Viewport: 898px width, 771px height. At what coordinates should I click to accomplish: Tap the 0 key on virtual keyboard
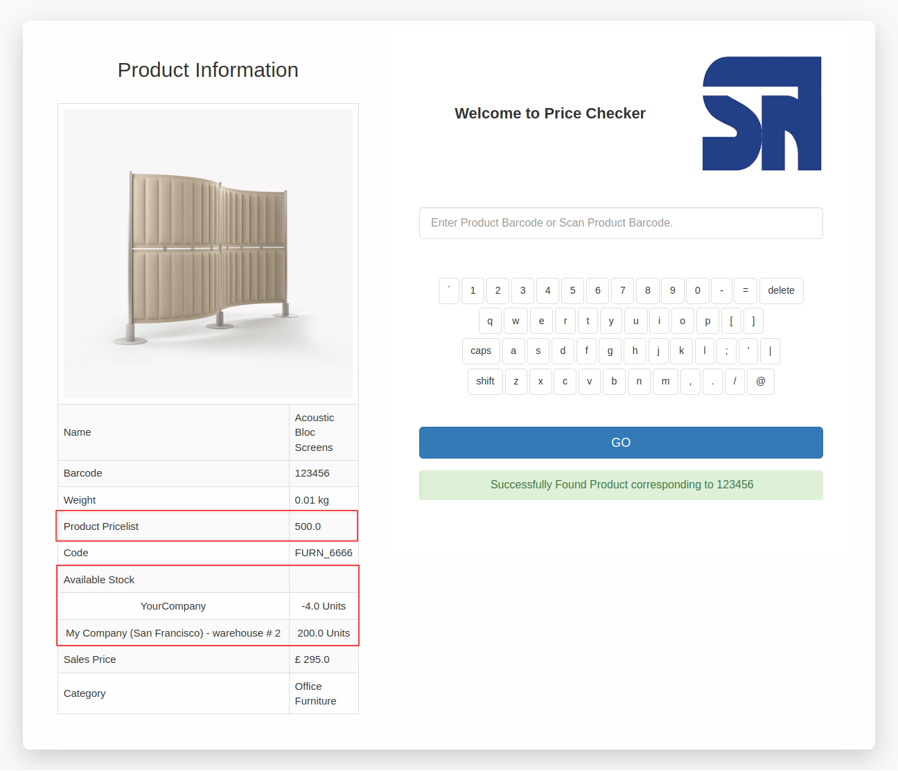coord(697,291)
